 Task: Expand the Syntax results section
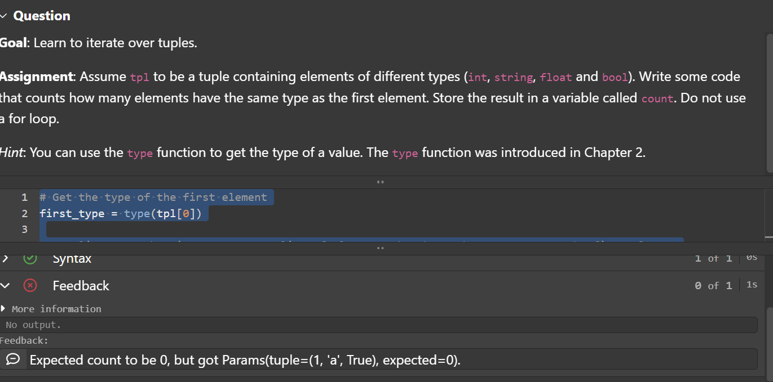[5, 258]
